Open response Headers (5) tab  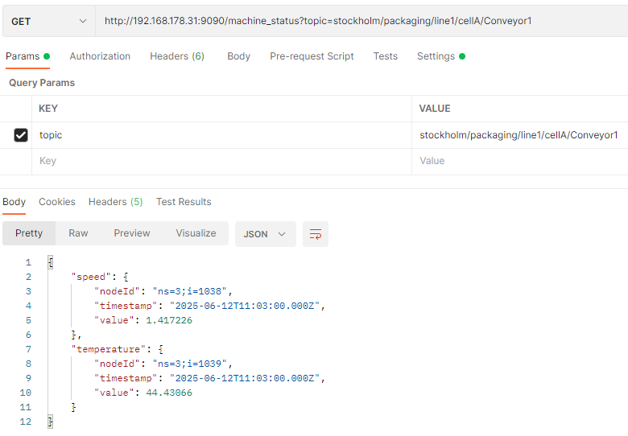115,202
